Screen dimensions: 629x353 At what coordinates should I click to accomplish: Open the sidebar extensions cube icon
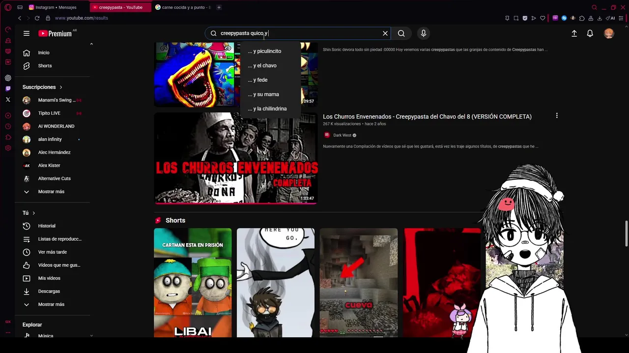pyautogui.click(x=8, y=137)
